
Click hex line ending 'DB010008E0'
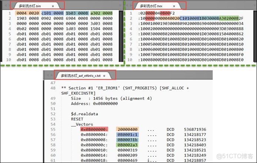tap(191, 60)
